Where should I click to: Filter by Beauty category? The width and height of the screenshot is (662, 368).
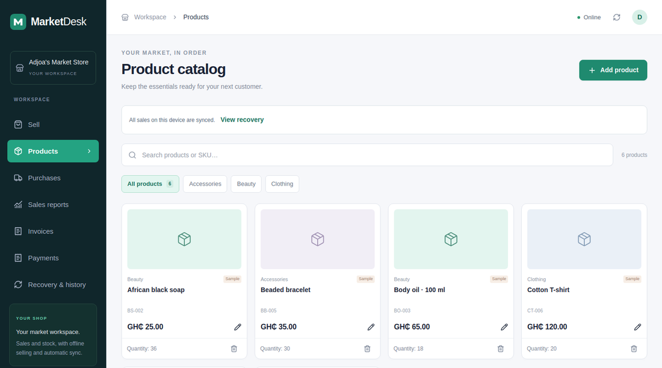(x=246, y=184)
